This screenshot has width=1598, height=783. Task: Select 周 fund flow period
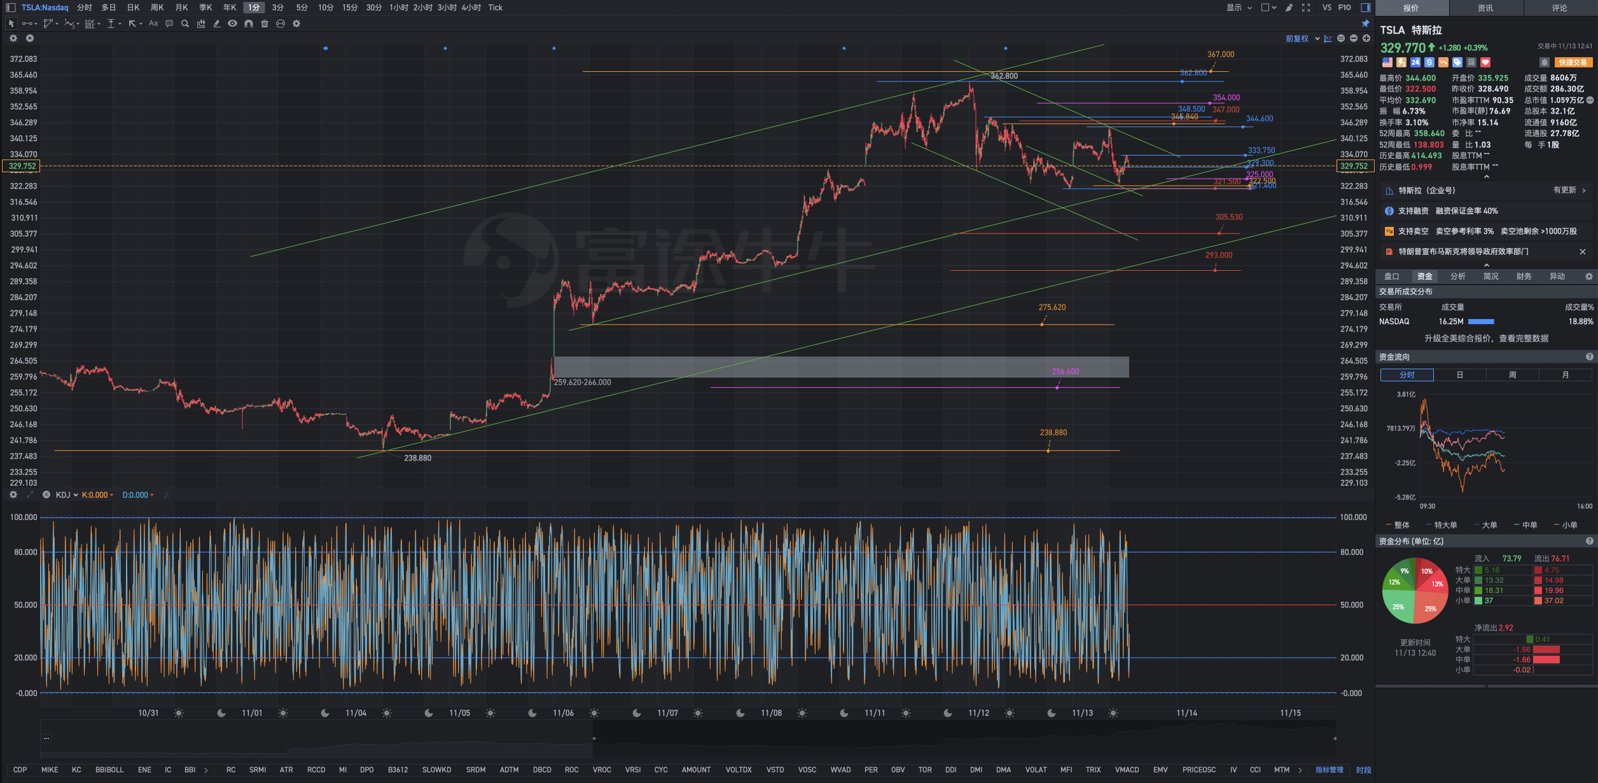point(1513,375)
